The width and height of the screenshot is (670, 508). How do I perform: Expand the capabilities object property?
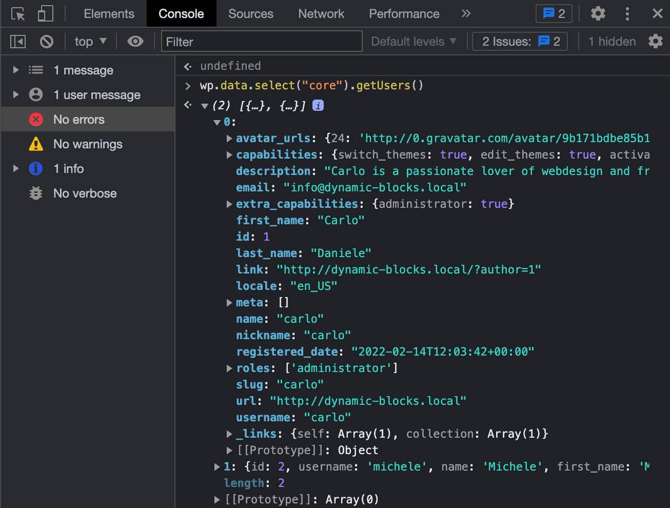click(x=229, y=154)
